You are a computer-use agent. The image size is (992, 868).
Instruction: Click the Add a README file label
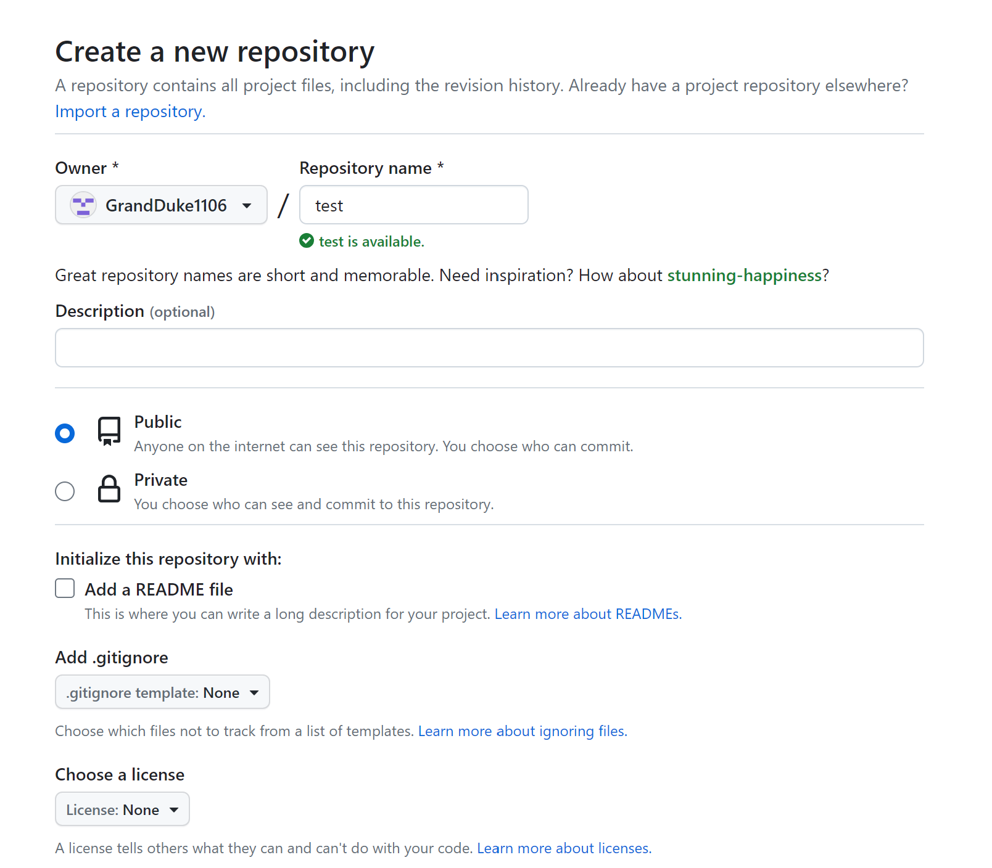tap(159, 589)
